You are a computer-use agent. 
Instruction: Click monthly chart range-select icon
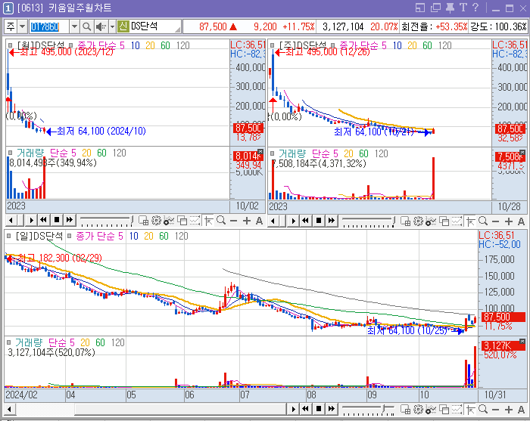pos(195,221)
